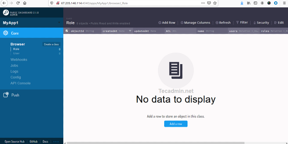Expand the MyApp1 app switcher dropdown
Viewport: 288px width, 144px height.
coord(59,23)
